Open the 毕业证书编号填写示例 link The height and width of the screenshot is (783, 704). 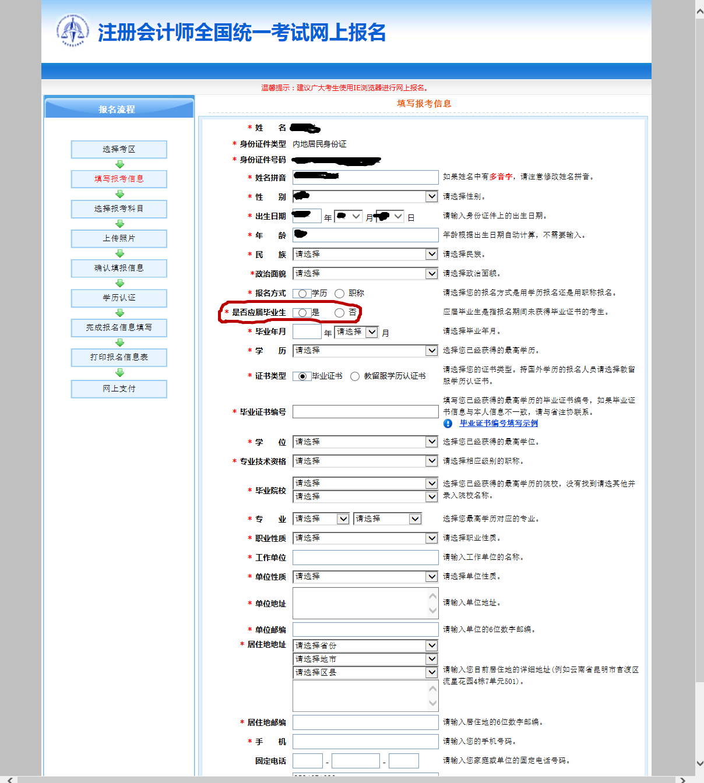[x=498, y=424]
